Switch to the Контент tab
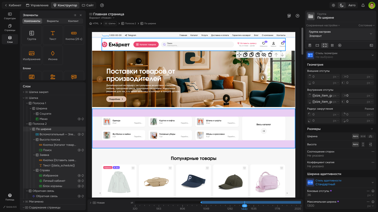378x212 pixels. (x=73, y=21)
